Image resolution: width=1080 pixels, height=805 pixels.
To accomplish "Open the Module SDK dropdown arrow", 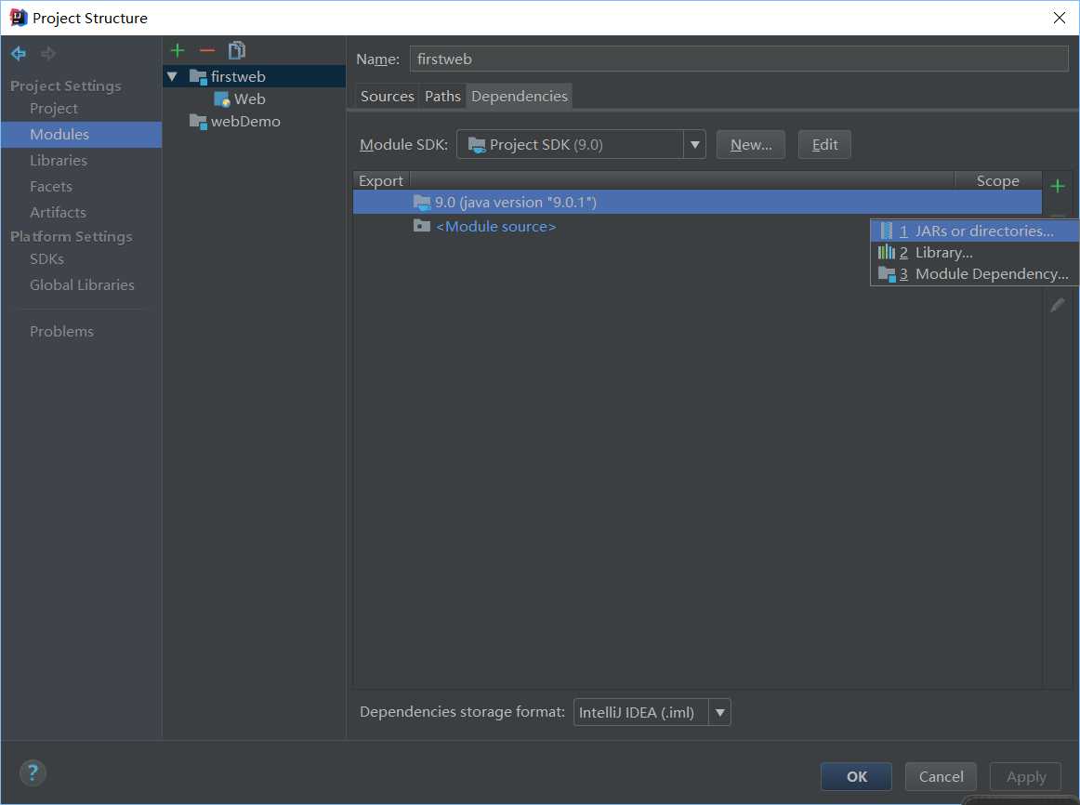I will 695,145.
